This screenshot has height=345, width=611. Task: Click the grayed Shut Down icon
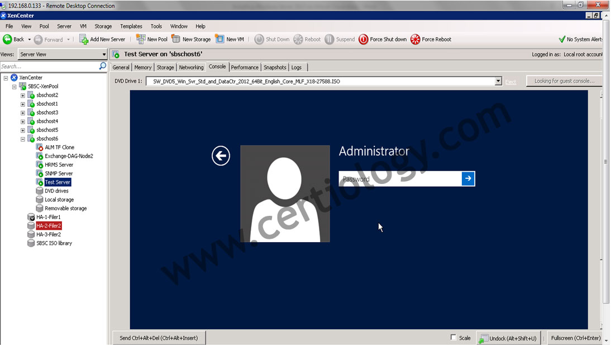(259, 39)
